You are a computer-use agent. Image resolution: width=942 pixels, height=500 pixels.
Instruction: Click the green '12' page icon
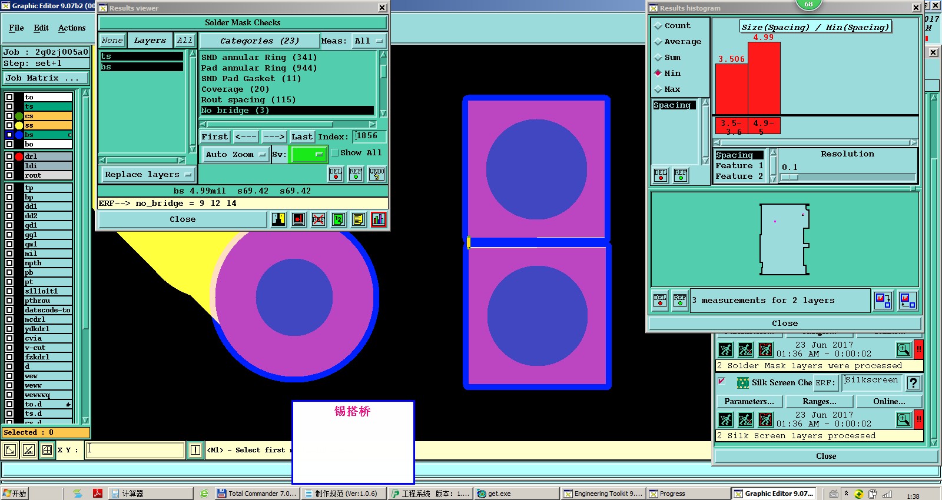tap(339, 219)
